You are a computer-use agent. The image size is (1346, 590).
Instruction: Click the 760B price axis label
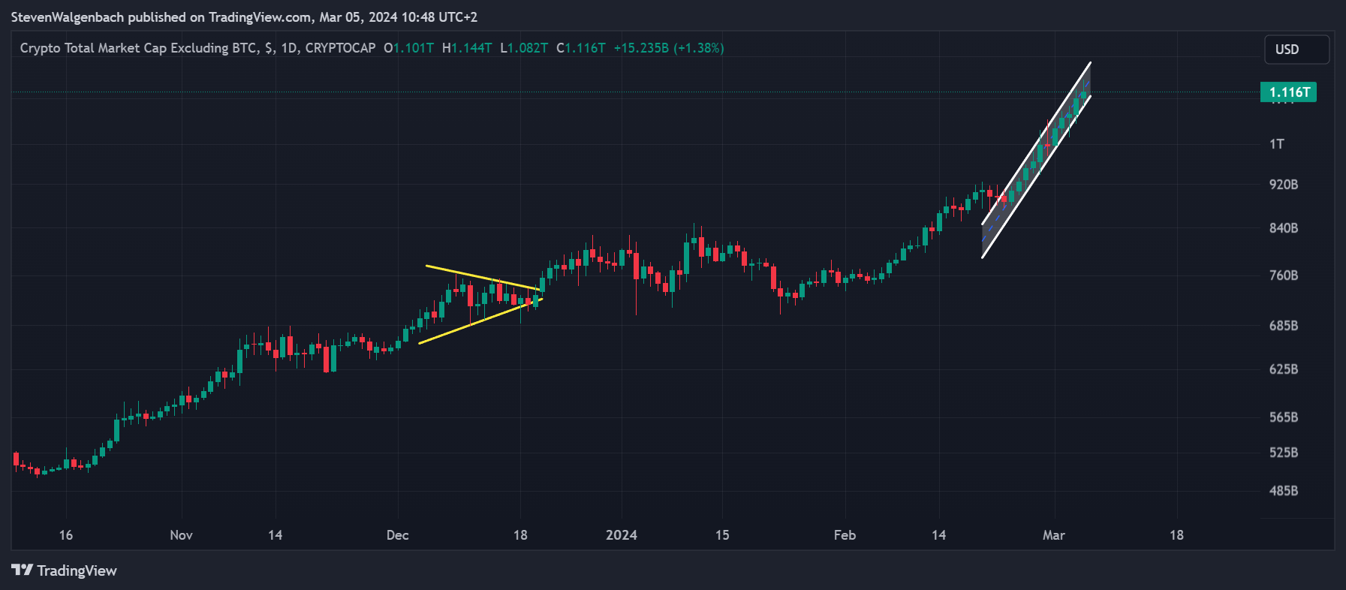coord(1284,275)
